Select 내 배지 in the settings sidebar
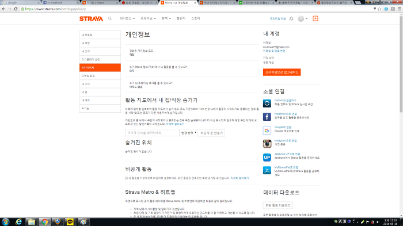Screen dimensions: 403x226 100,100
